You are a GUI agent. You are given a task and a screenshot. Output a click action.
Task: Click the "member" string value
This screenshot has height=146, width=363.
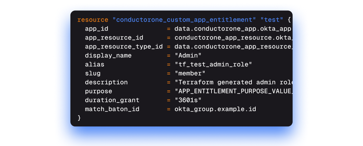190,73
